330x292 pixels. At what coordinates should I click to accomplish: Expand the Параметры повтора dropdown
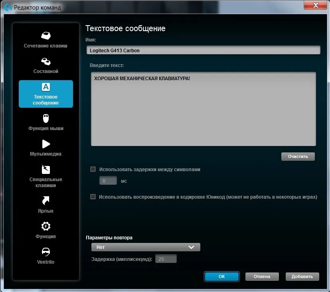[x=146, y=247]
